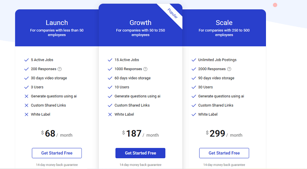Click help icon beside 1000 Responses
Viewport: 307px width, 169px height.
[145, 69]
